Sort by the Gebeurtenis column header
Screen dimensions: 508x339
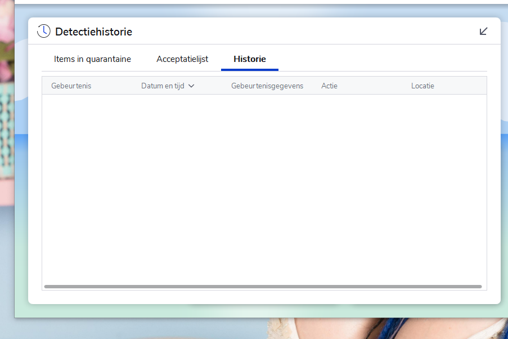point(71,86)
